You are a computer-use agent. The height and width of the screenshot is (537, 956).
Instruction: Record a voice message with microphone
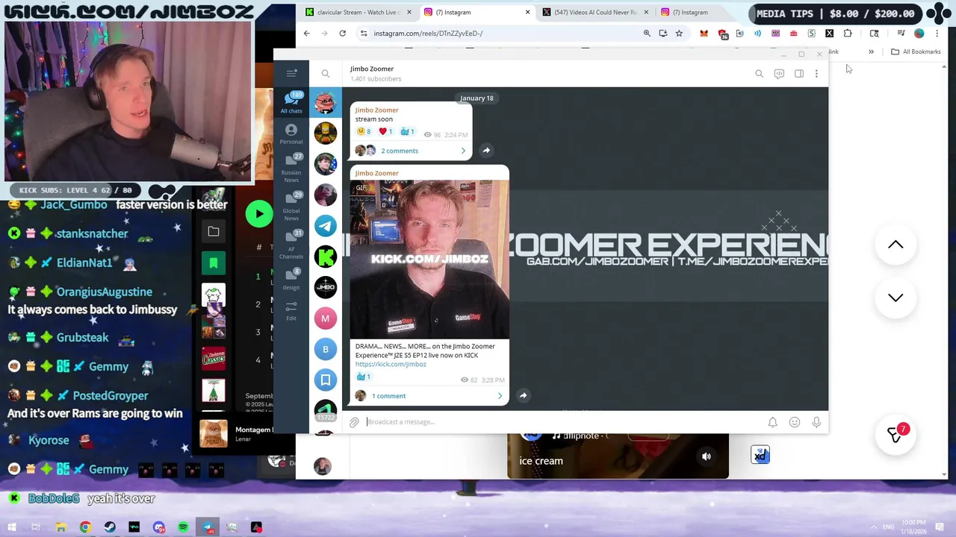click(816, 422)
